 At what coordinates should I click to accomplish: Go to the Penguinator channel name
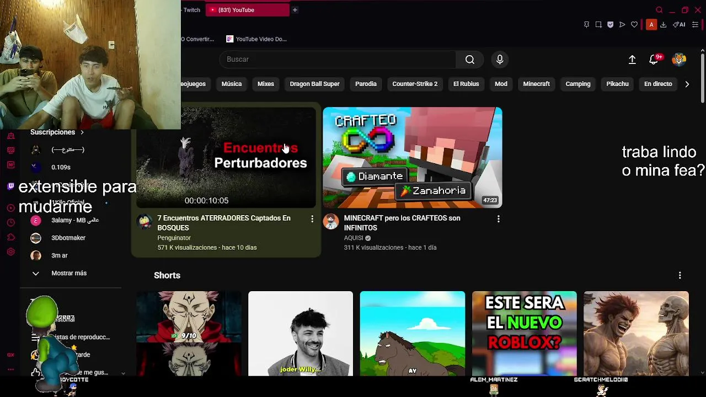[174, 238]
